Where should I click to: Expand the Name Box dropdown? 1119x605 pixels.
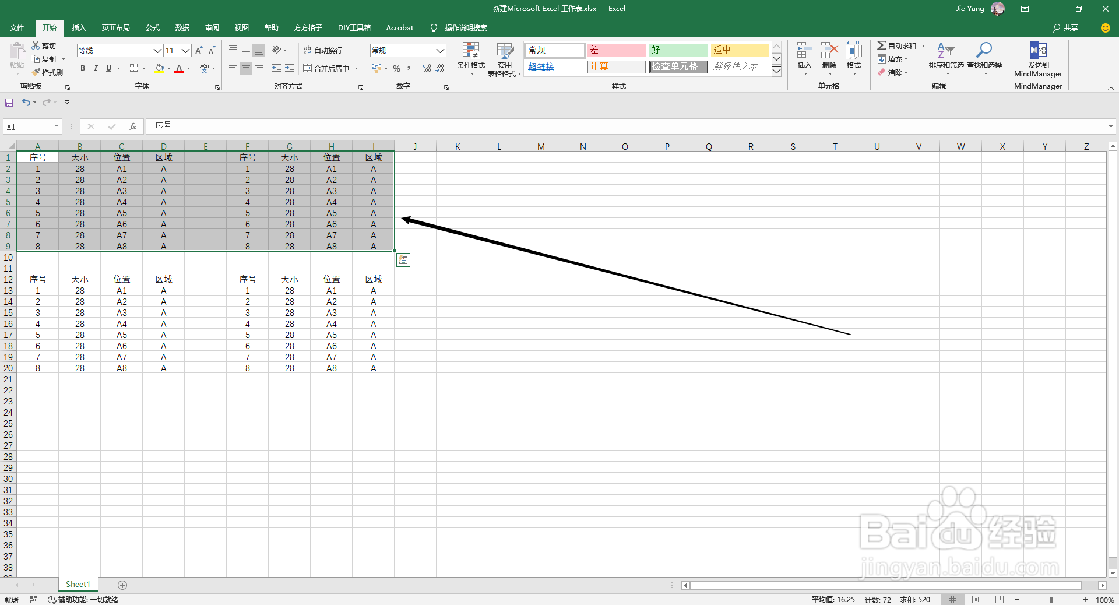coord(57,126)
